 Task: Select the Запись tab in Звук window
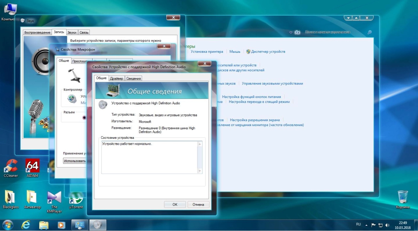click(59, 32)
